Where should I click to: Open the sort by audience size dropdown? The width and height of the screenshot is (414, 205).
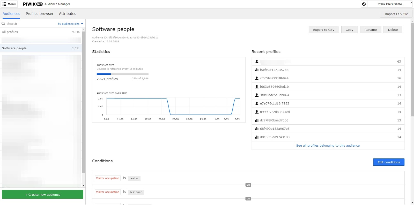pyautogui.click(x=70, y=24)
